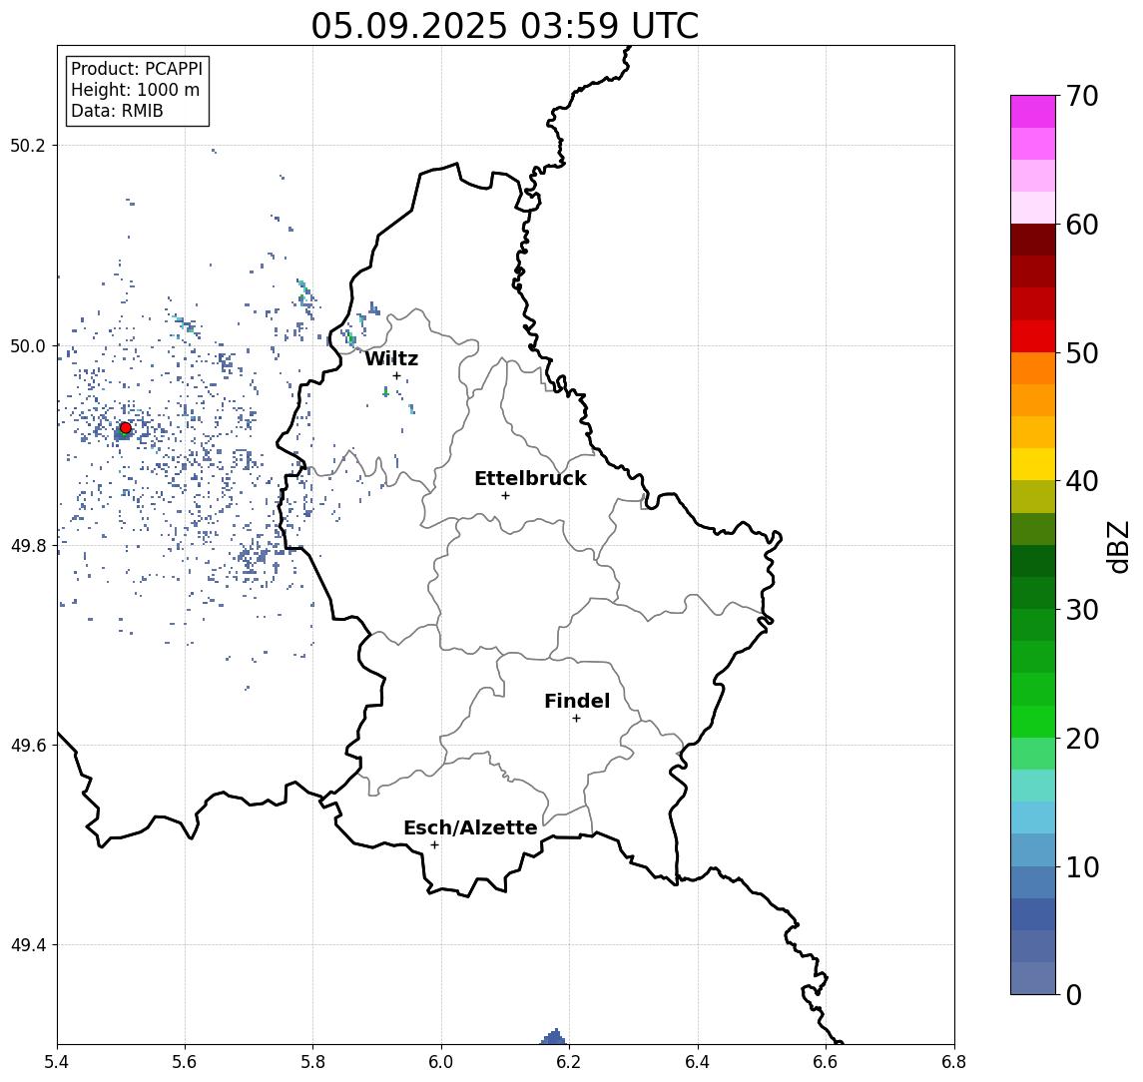1143x1082 pixels.
Task: Click the longitude axis label 6.6
Action: click(826, 1062)
